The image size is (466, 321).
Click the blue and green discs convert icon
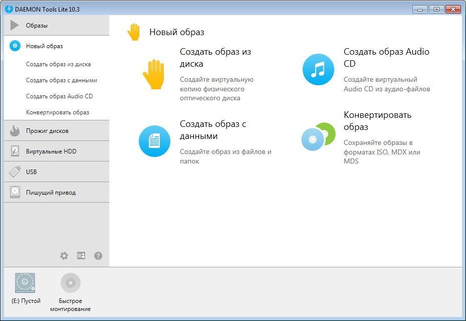coord(318,136)
